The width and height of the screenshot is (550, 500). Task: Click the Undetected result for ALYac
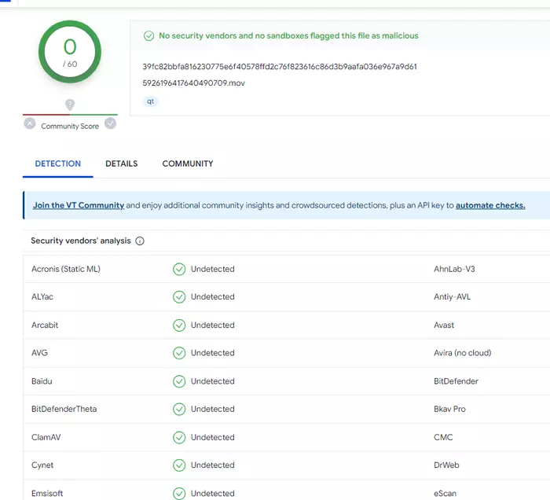pyautogui.click(x=213, y=297)
